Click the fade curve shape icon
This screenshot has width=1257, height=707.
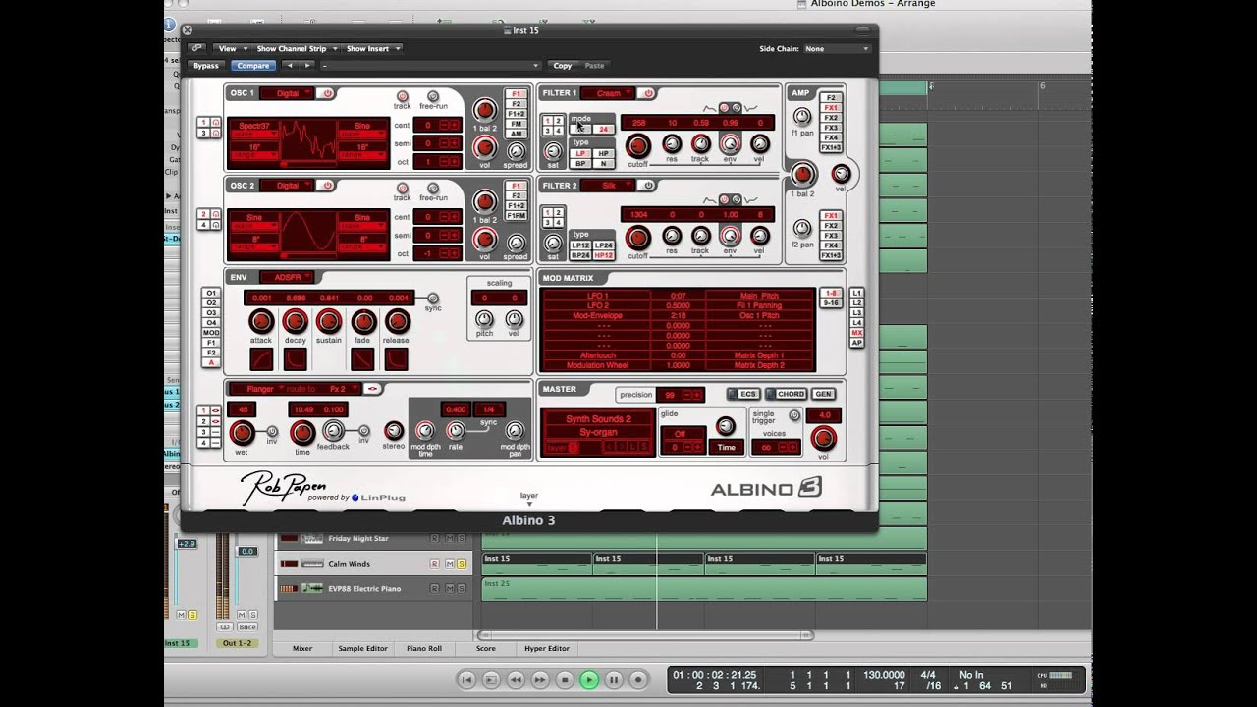click(x=362, y=359)
